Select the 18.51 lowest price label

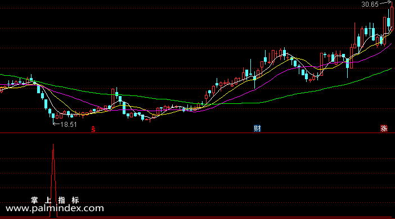(x=69, y=125)
